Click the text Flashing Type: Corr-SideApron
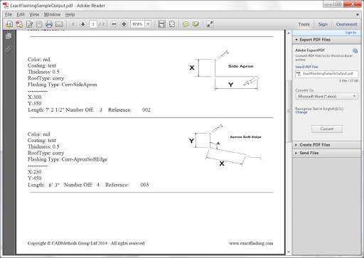 tap(63, 85)
